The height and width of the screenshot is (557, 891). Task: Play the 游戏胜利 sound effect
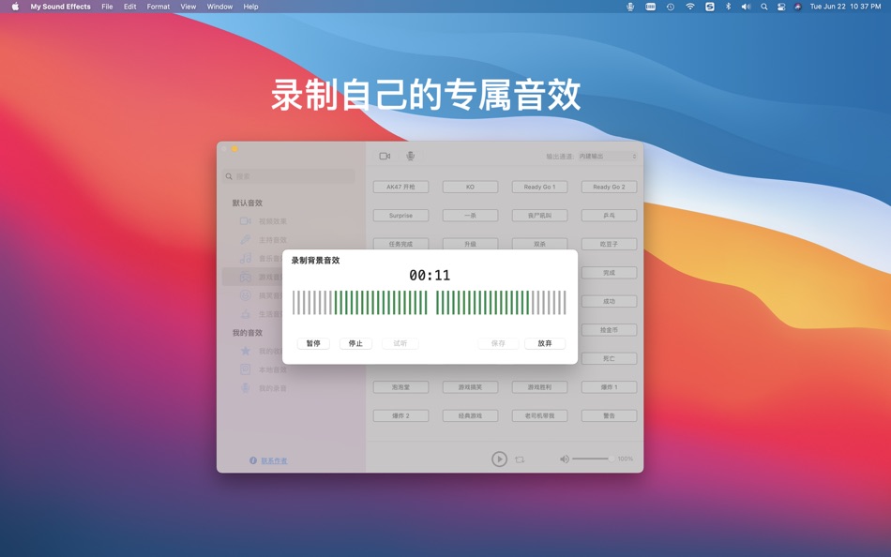click(539, 387)
